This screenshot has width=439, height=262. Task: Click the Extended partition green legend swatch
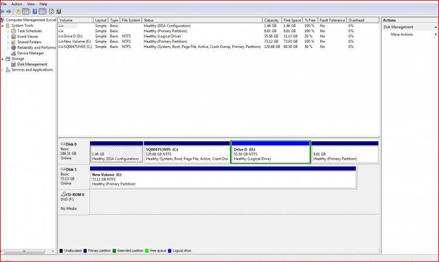(x=114, y=250)
